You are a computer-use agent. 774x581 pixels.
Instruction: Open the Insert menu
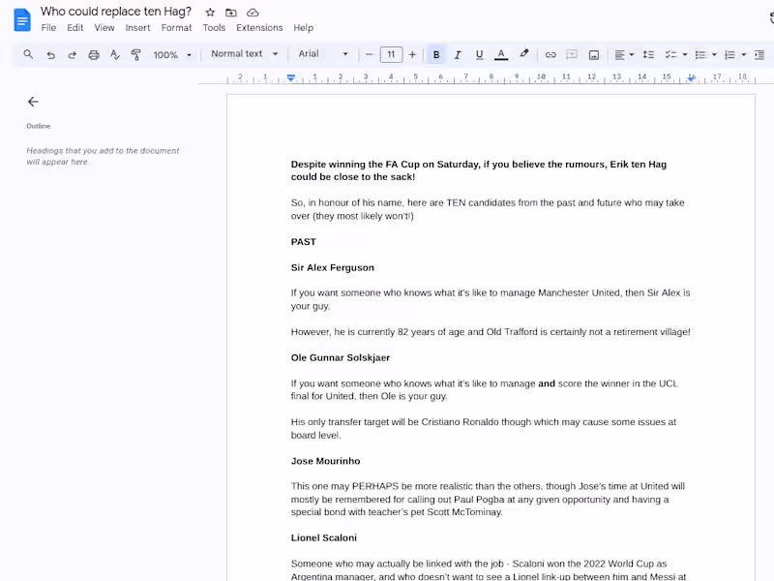point(137,28)
